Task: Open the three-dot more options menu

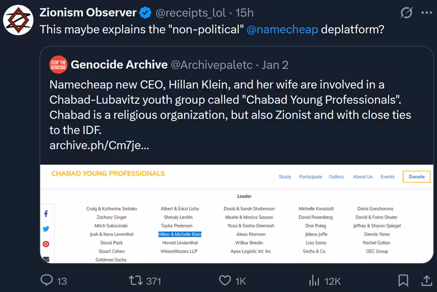Action: click(427, 13)
